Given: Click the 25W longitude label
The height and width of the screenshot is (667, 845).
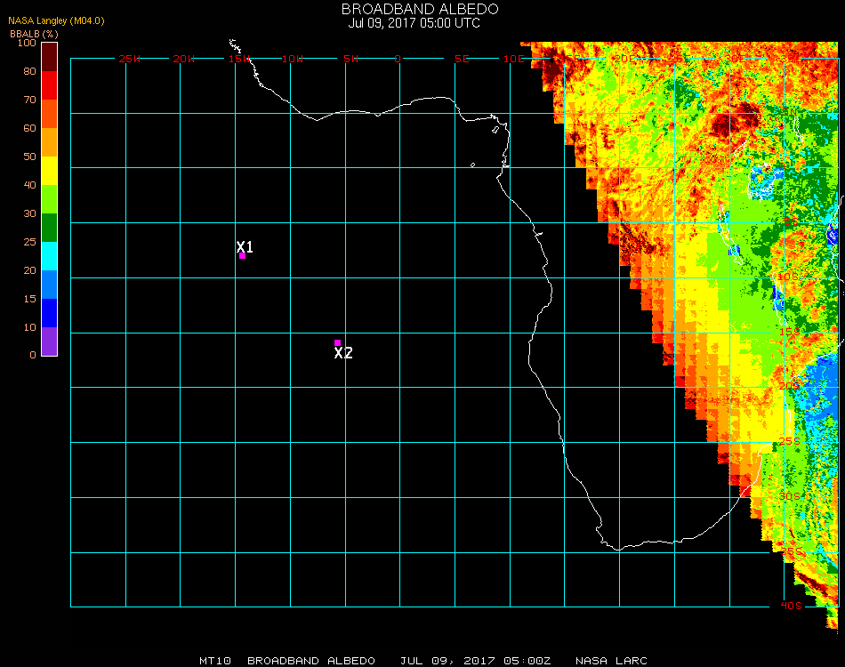Looking at the screenshot, I should point(130,59).
